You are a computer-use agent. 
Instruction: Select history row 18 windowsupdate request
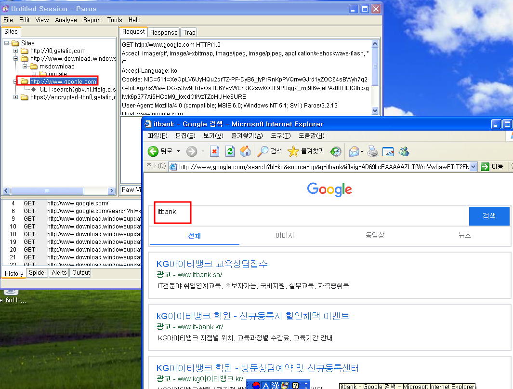[x=72, y=234]
